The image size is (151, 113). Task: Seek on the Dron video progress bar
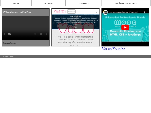point(26,37)
